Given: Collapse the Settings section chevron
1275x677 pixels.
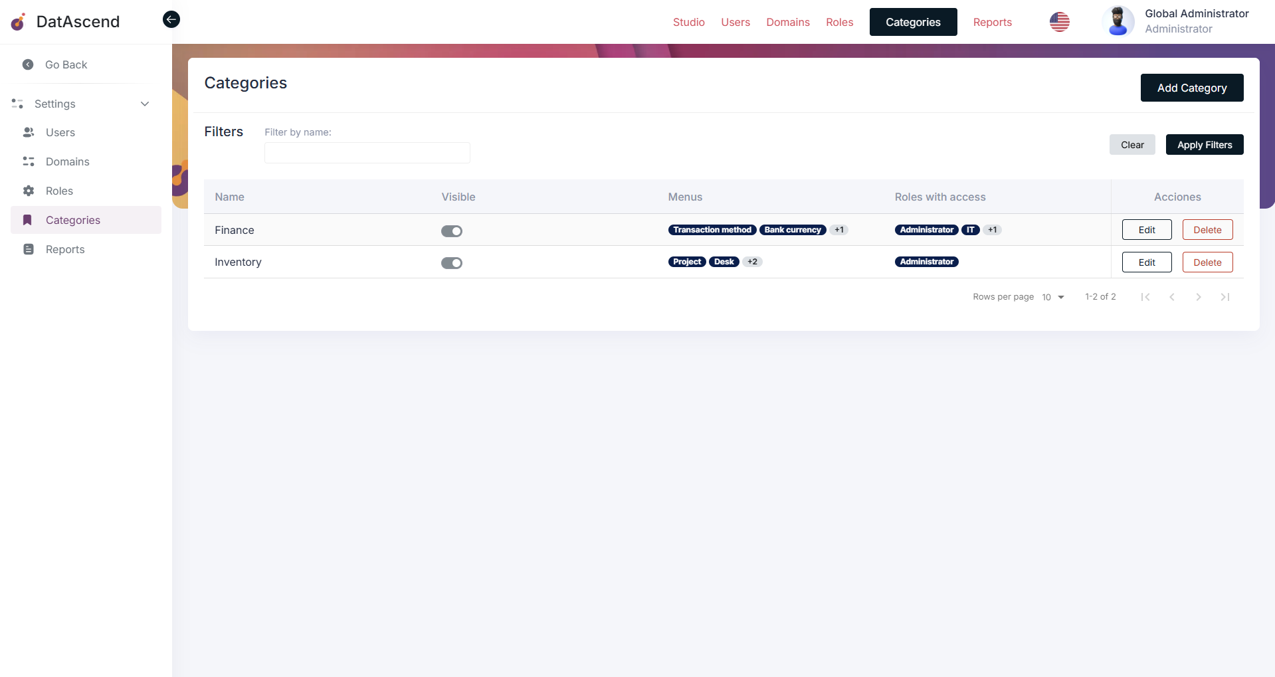Looking at the screenshot, I should click(x=145, y=104).
